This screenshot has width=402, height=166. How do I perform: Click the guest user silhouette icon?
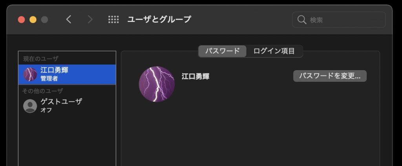pyautogui.click(x=30, y=106)
